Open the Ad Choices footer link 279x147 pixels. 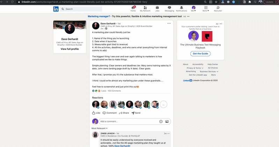click(213, 68)
